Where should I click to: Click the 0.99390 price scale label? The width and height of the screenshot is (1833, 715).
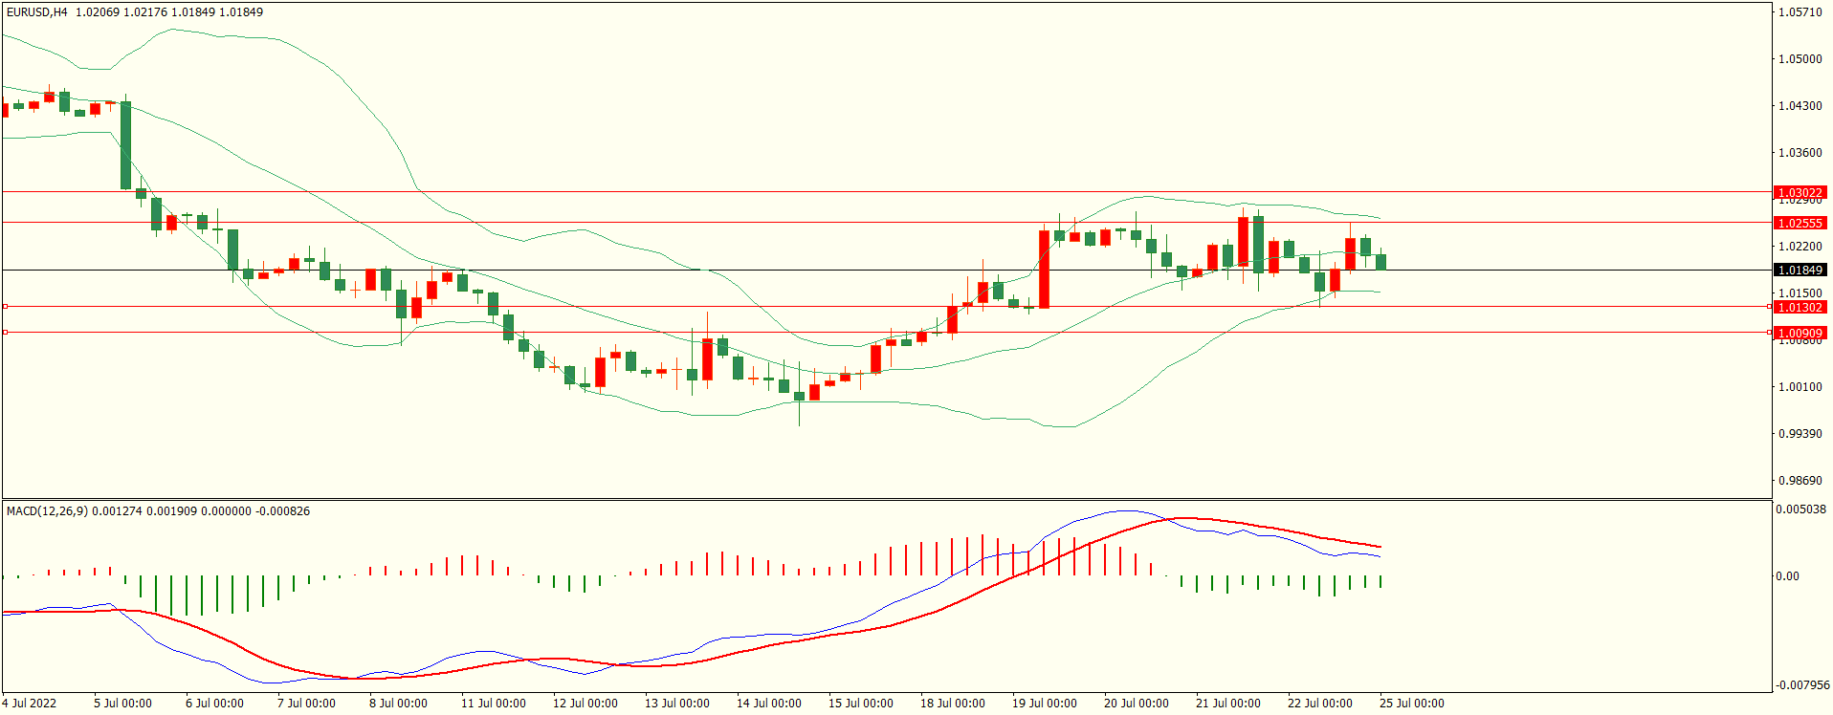coord(1800,434)
